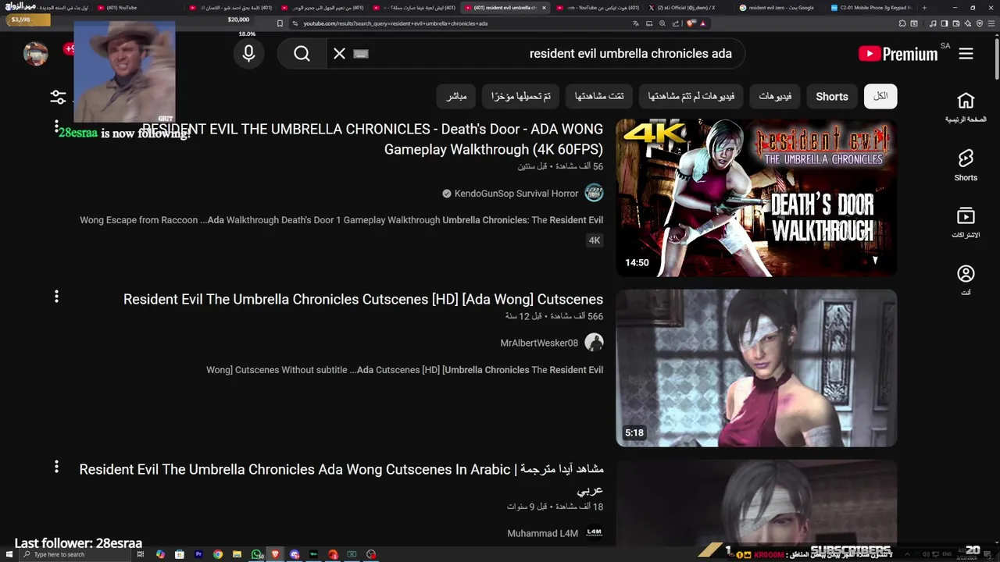
Task: Open the Muhammad L4M channel avatar
Action: point(594,532)
